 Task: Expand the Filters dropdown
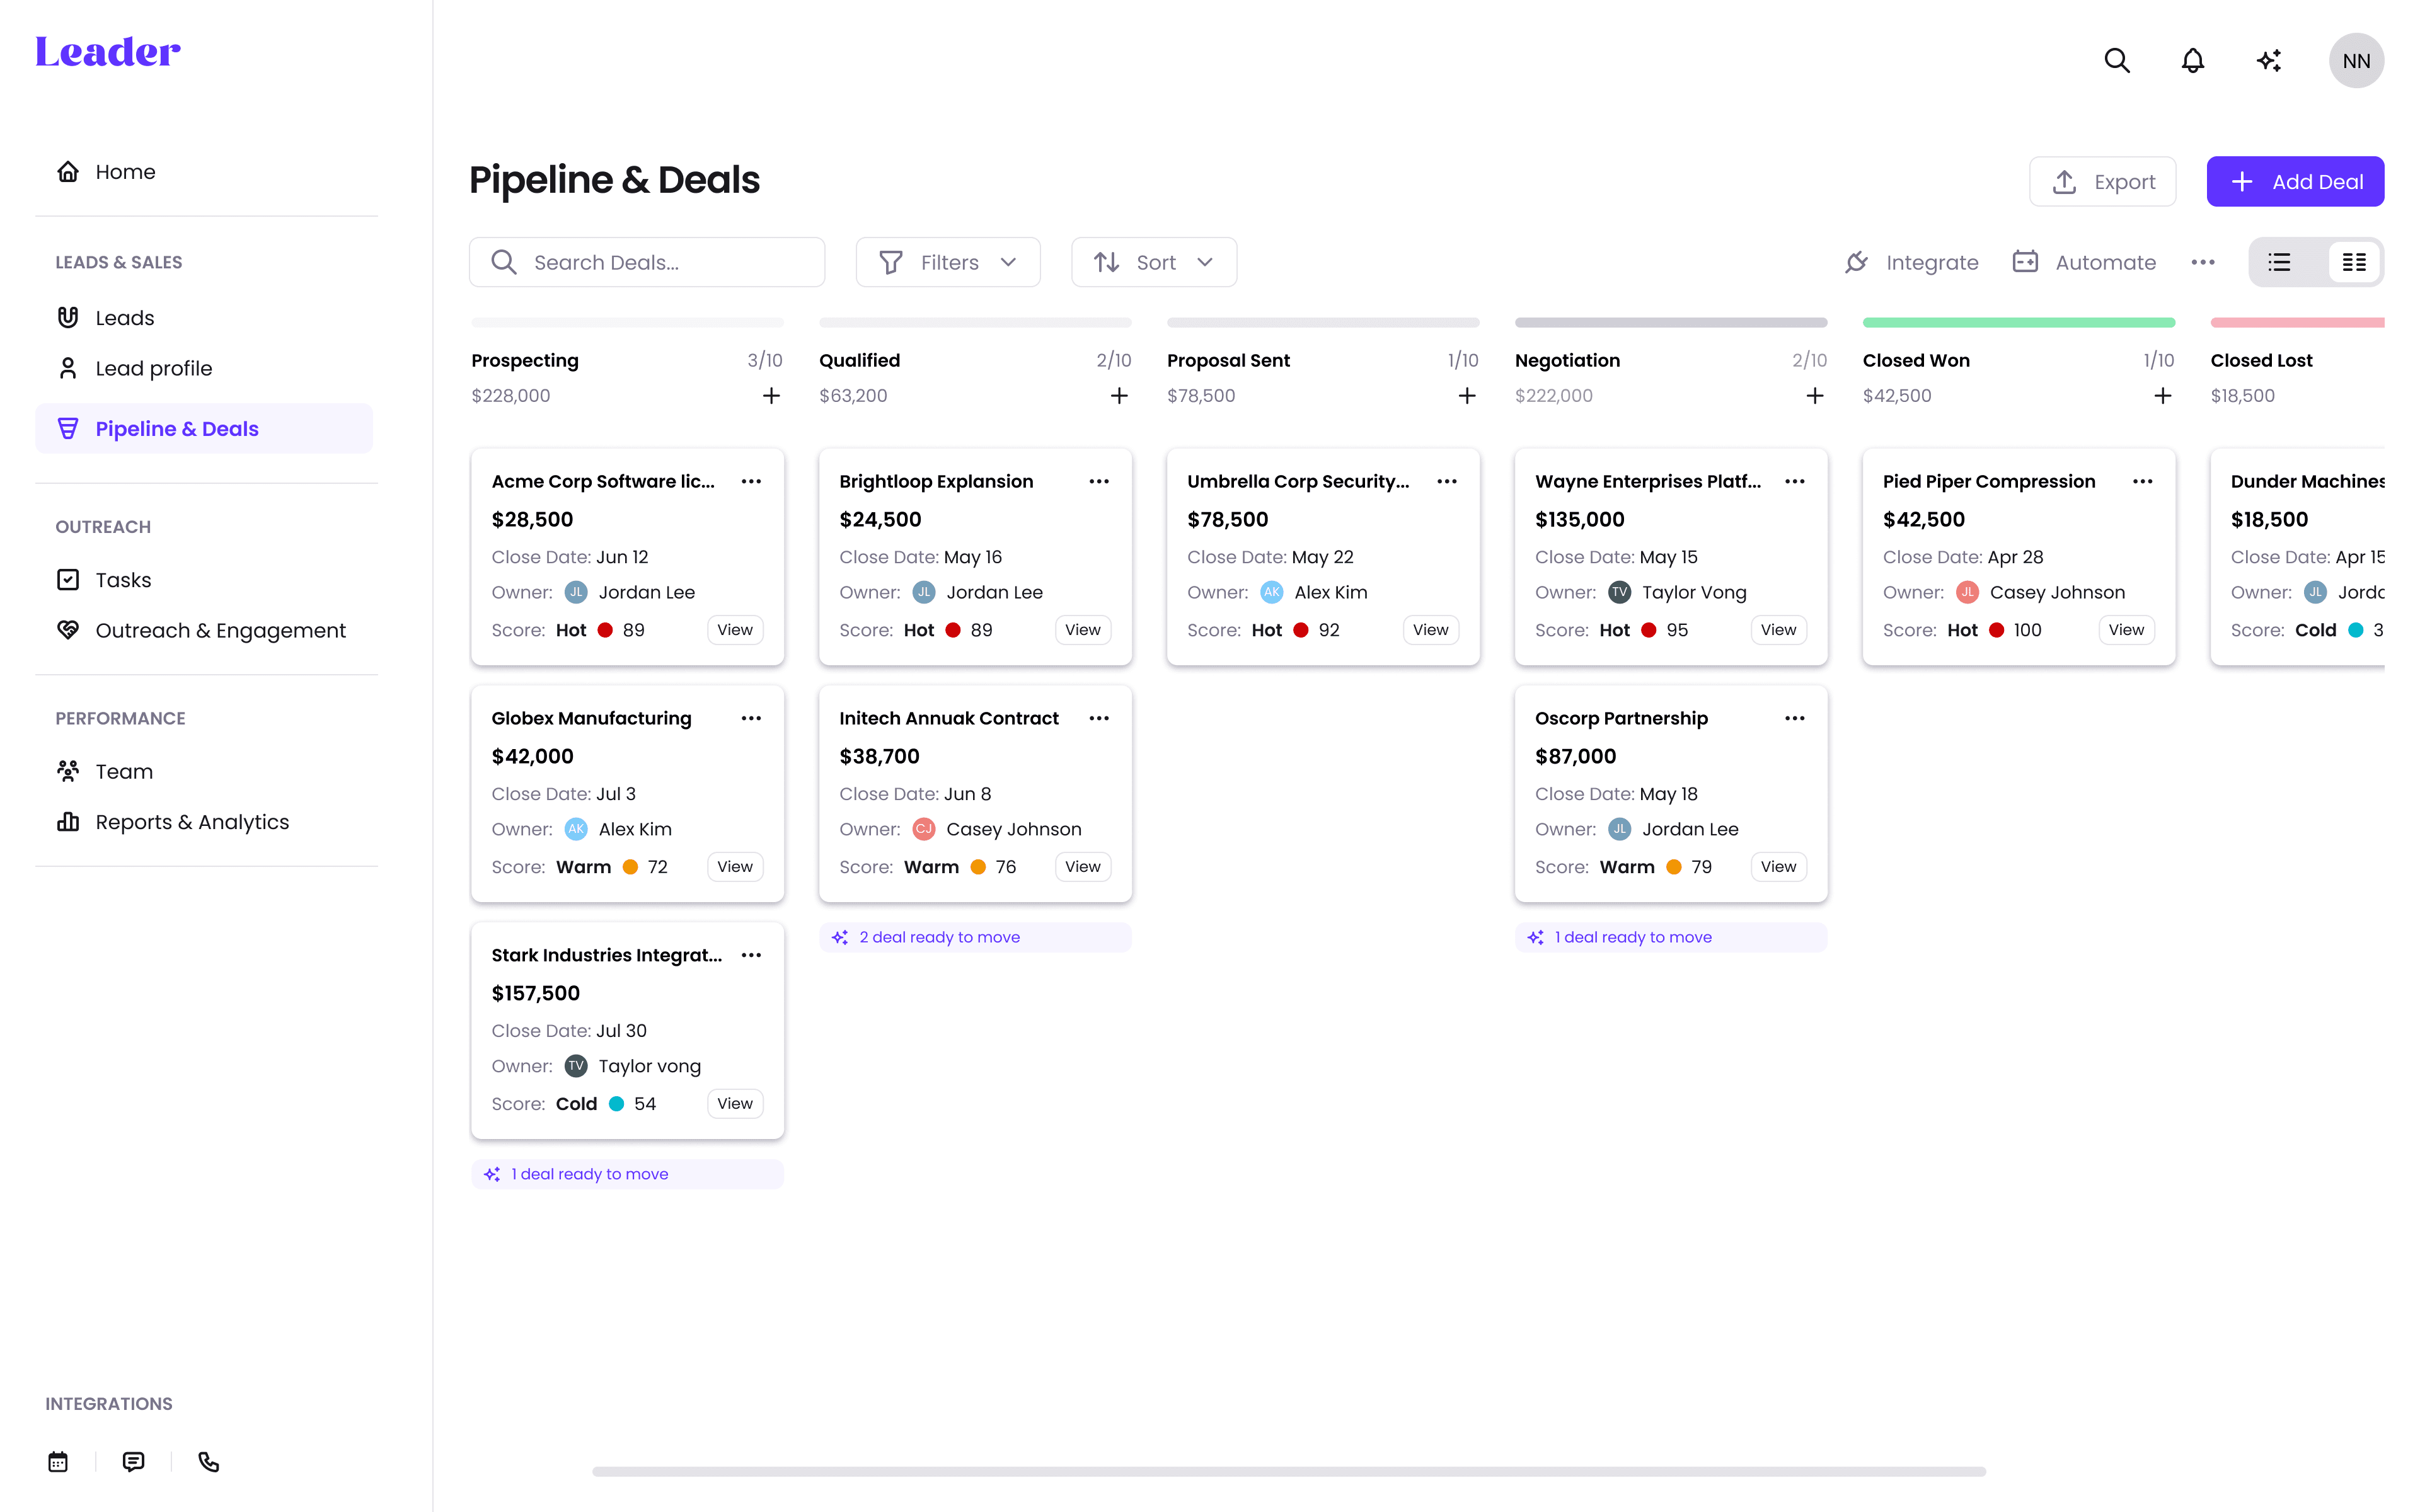point(947,262)
